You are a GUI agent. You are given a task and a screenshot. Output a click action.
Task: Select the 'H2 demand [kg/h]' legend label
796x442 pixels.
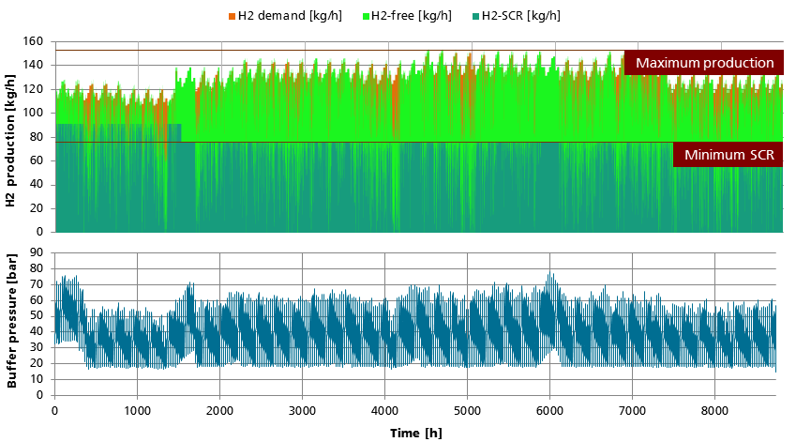click(x=290, y=16)
